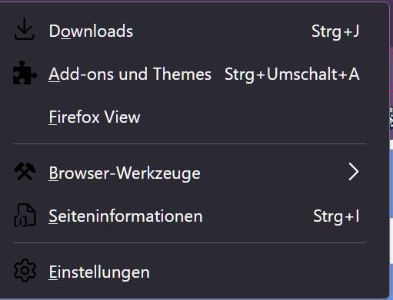The height and width of the screenshot is (300, 393).
Task: Click the separator line below Firefox View
Action: pyautogui.click(x=189, y=144)
